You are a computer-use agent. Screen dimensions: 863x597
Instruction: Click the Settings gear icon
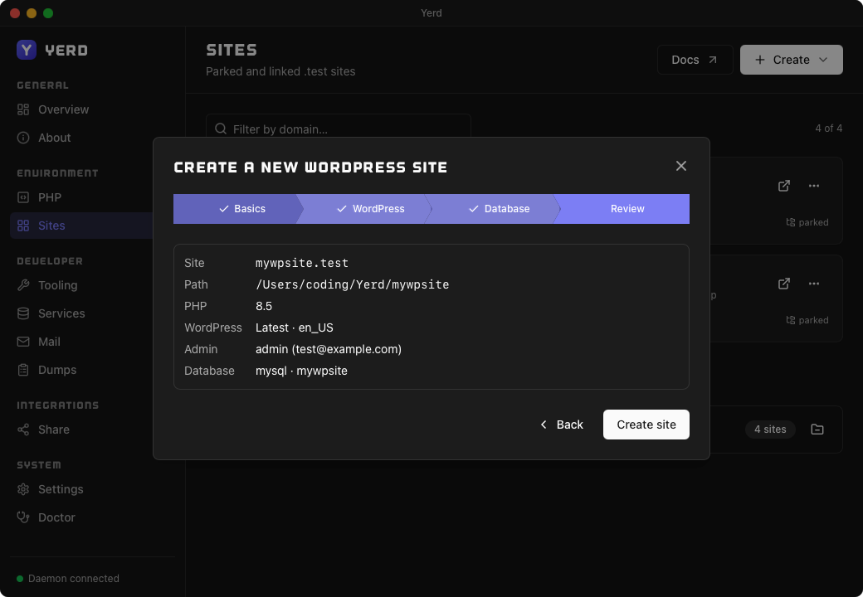(23, 489)
